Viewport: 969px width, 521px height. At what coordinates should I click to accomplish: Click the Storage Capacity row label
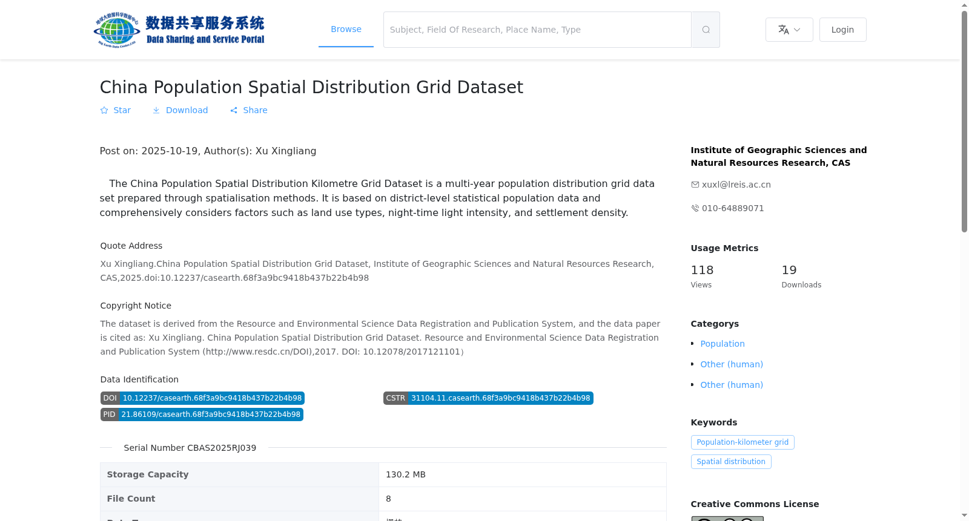click(x=148, y=474)
